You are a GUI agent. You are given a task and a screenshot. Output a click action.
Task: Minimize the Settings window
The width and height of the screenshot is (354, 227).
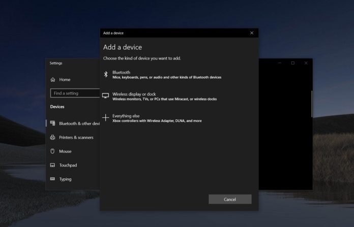(x=280, y=63)
